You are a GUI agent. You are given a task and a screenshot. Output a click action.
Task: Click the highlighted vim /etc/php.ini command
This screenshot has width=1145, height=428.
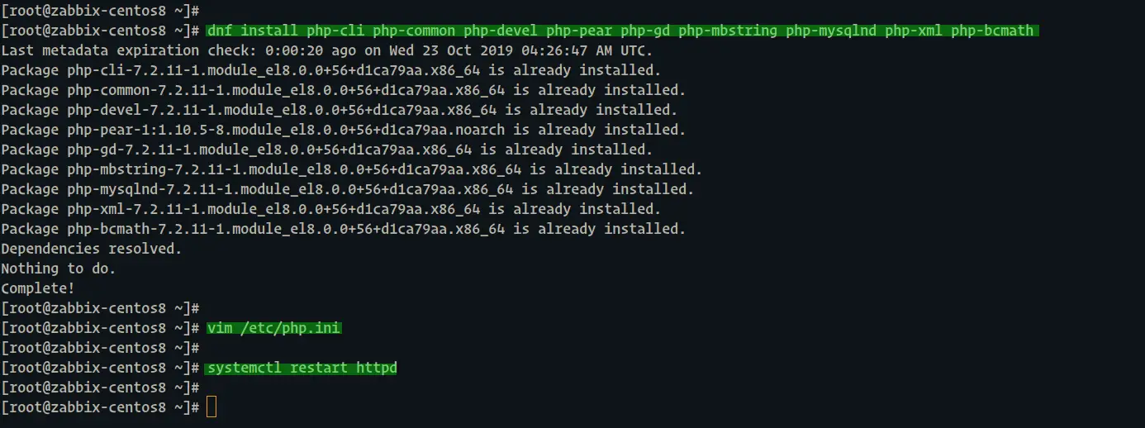(274, 328)
